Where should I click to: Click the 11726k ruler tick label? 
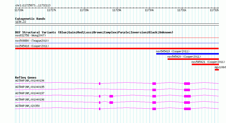click(19, 10)
